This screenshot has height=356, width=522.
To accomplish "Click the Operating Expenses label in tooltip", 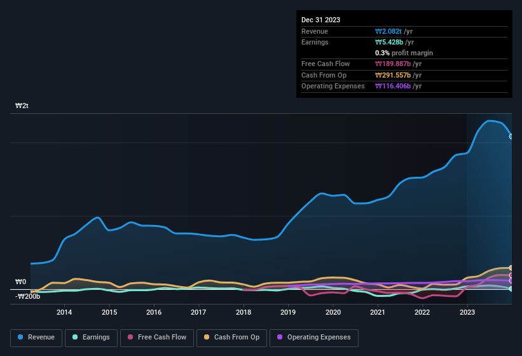I will [x=333, y=86].
